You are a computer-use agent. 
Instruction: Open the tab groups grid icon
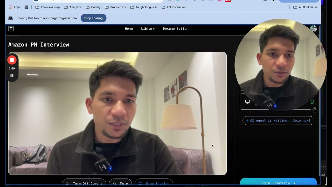pyautogui.click(x=26, y=7)
